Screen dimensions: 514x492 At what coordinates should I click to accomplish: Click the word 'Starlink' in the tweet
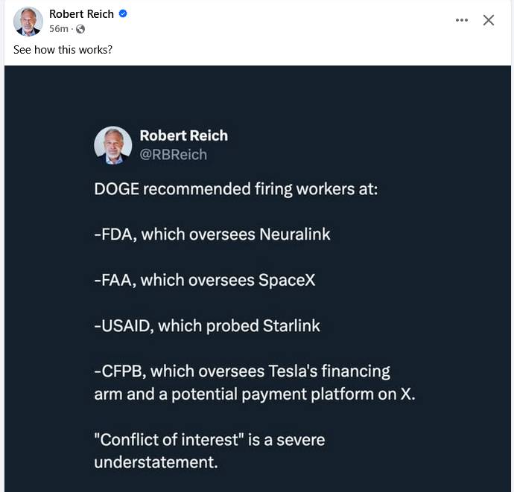point(291,326)
